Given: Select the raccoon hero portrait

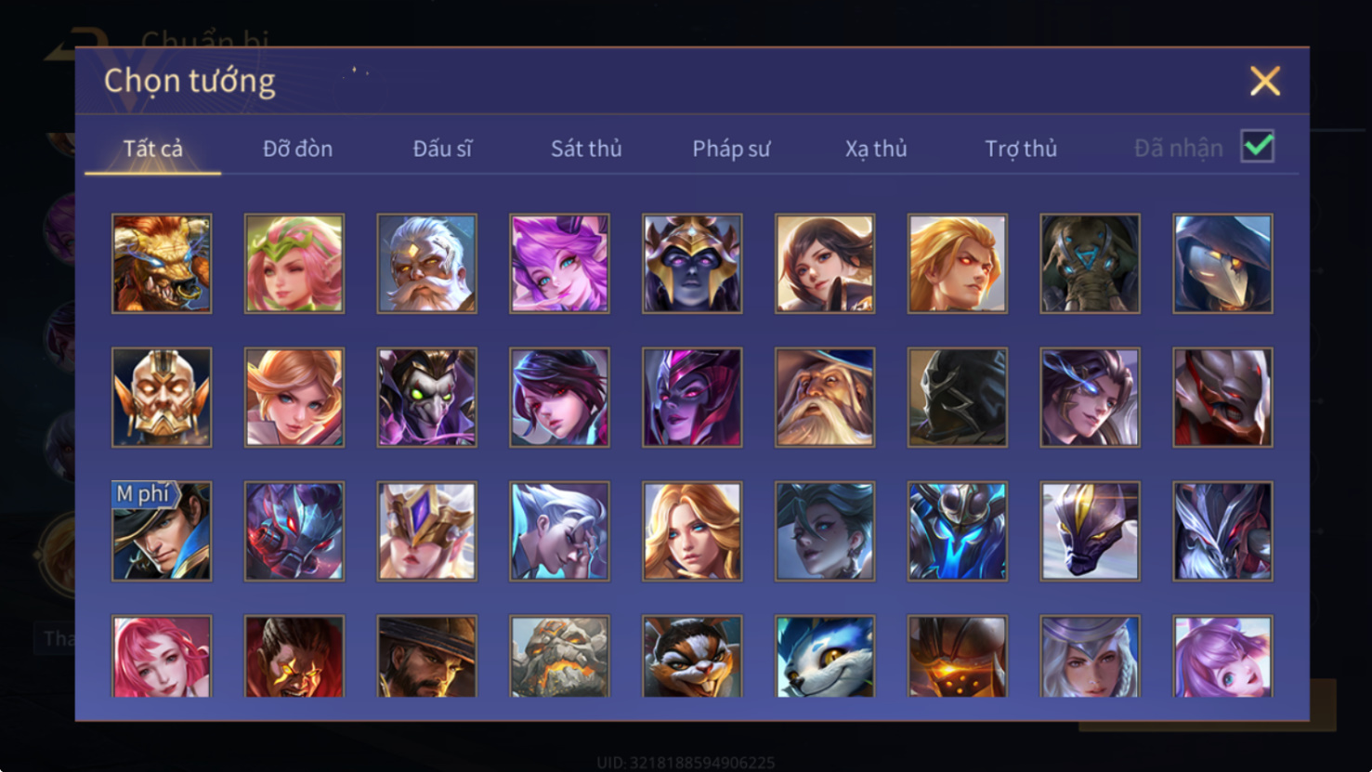Looking at the screenshot, I should click(692, 656).
